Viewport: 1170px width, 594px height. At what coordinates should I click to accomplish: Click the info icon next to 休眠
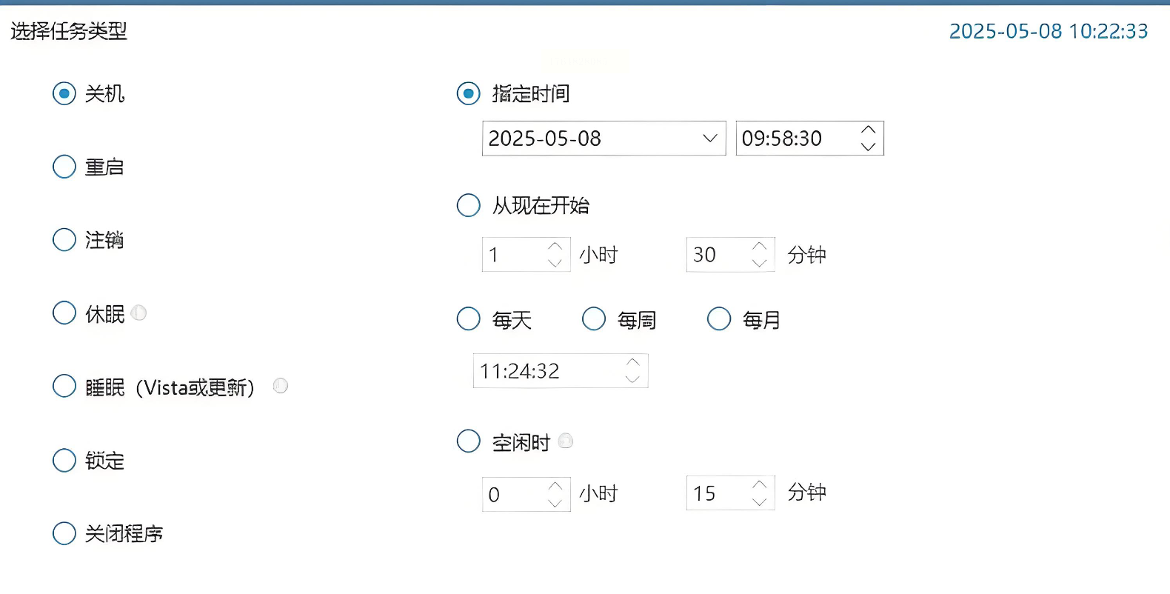tap(138, 313)
